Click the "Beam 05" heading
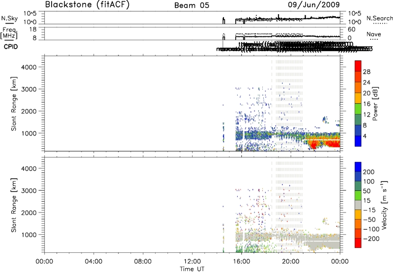 point(192,5)
